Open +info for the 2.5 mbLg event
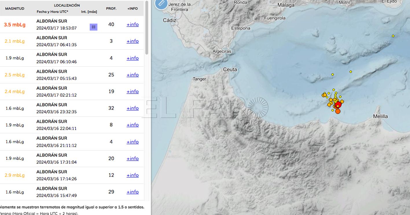This screenshot has width=410, height=215. click(x=133, y=75)
